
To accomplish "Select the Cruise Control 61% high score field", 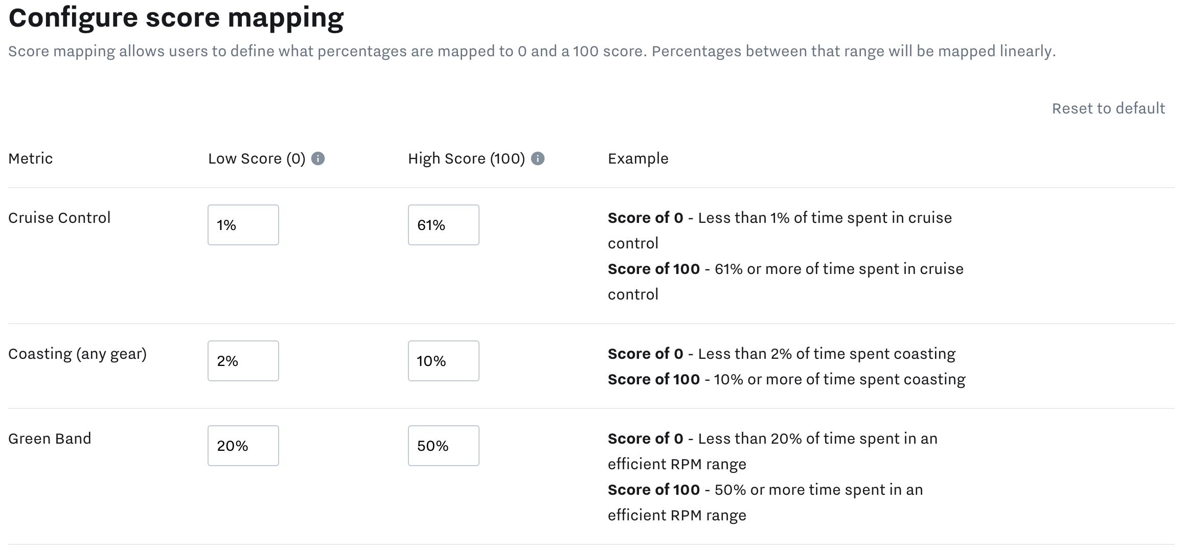I will (443, 225).
